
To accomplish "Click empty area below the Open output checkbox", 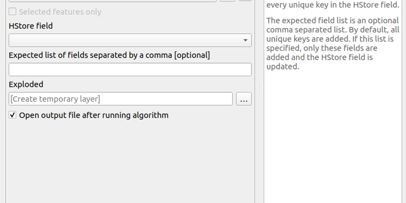I will 130,160.
